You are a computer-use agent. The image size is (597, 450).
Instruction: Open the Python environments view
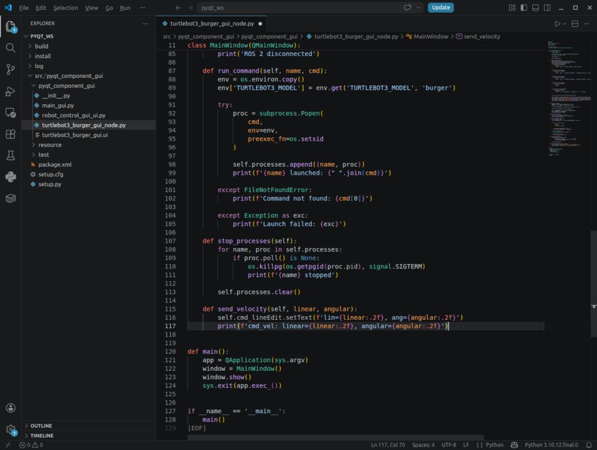(10, 177)
